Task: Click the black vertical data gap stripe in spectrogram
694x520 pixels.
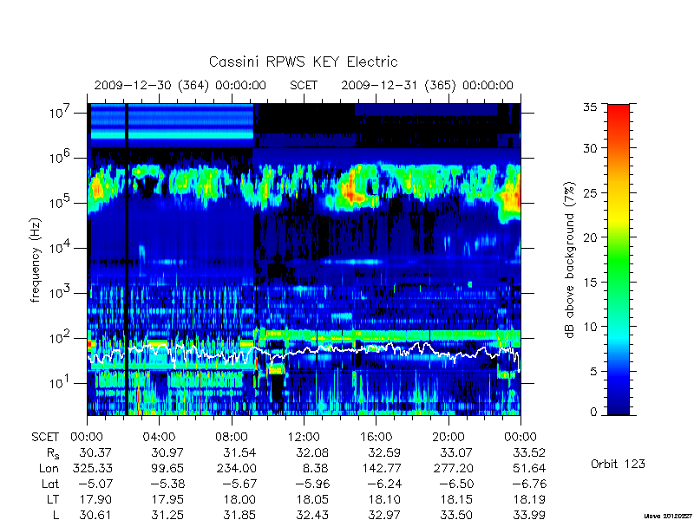Action: [126, 259]
